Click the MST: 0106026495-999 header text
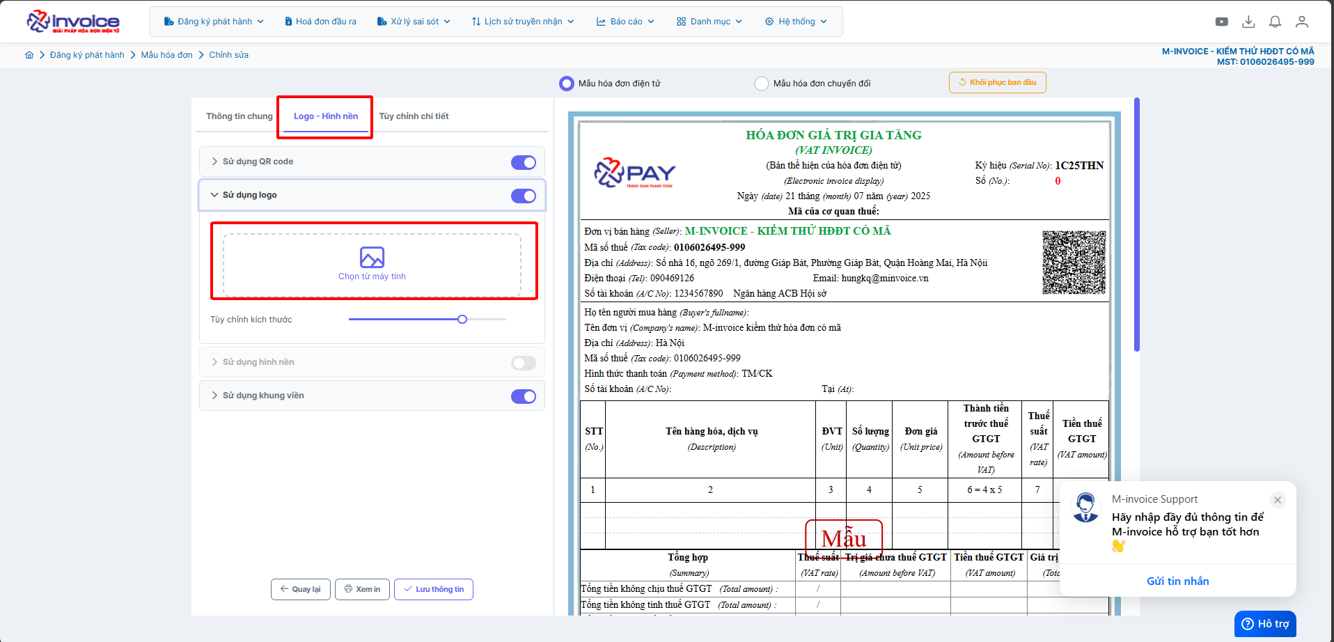 click(x=1266, y=62)
